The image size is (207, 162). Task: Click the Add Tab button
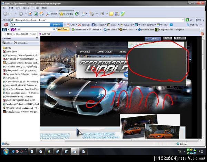pyautogui.click(x=45, y=34)
